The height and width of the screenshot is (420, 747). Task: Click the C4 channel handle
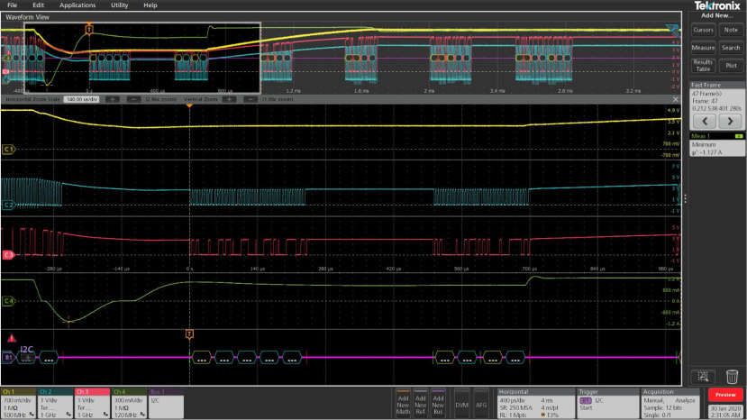point(8,301)
